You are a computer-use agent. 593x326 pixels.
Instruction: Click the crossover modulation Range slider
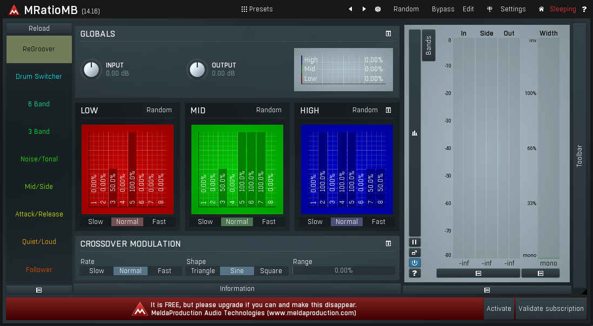(x=343, y=271)
